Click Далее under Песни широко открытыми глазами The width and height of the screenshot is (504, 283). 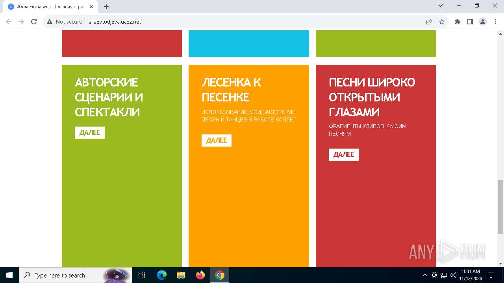pyautogui.click(x=344, y=154)
